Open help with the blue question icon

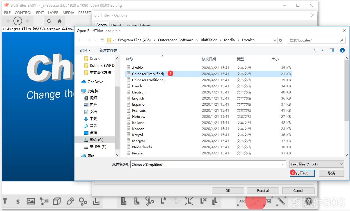342,50
